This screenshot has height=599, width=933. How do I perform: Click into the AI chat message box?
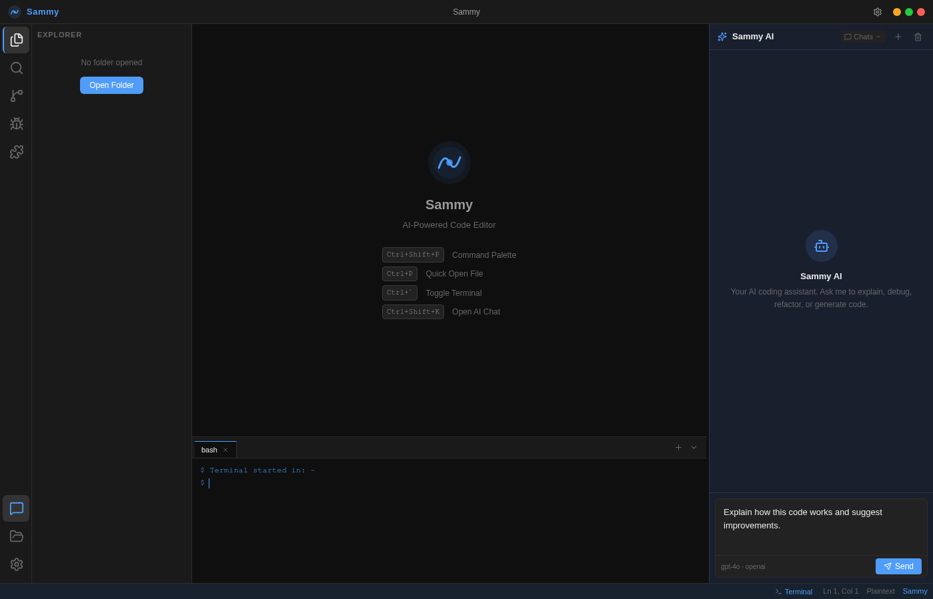coord(821,526)
